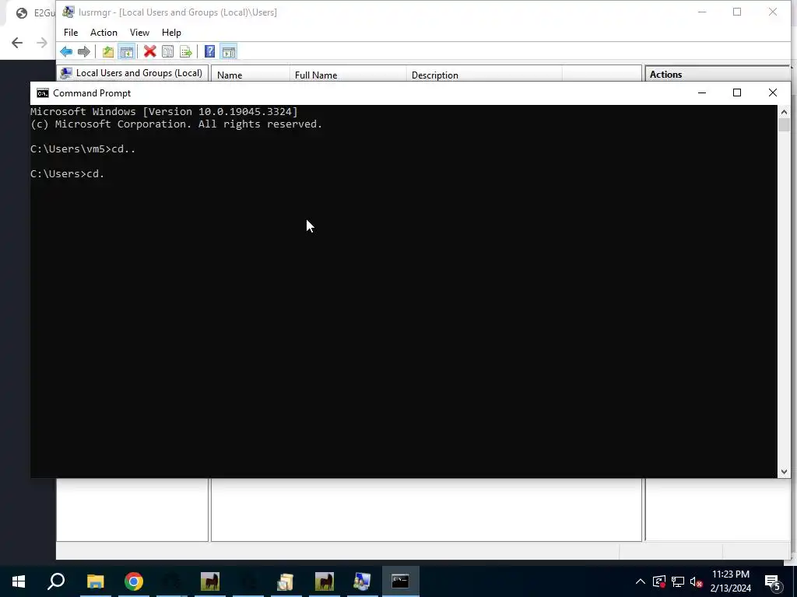This screenshot has width=797, height=597.
Task: Click the Command Prompt title bar icon
Action: pos(43,93)
